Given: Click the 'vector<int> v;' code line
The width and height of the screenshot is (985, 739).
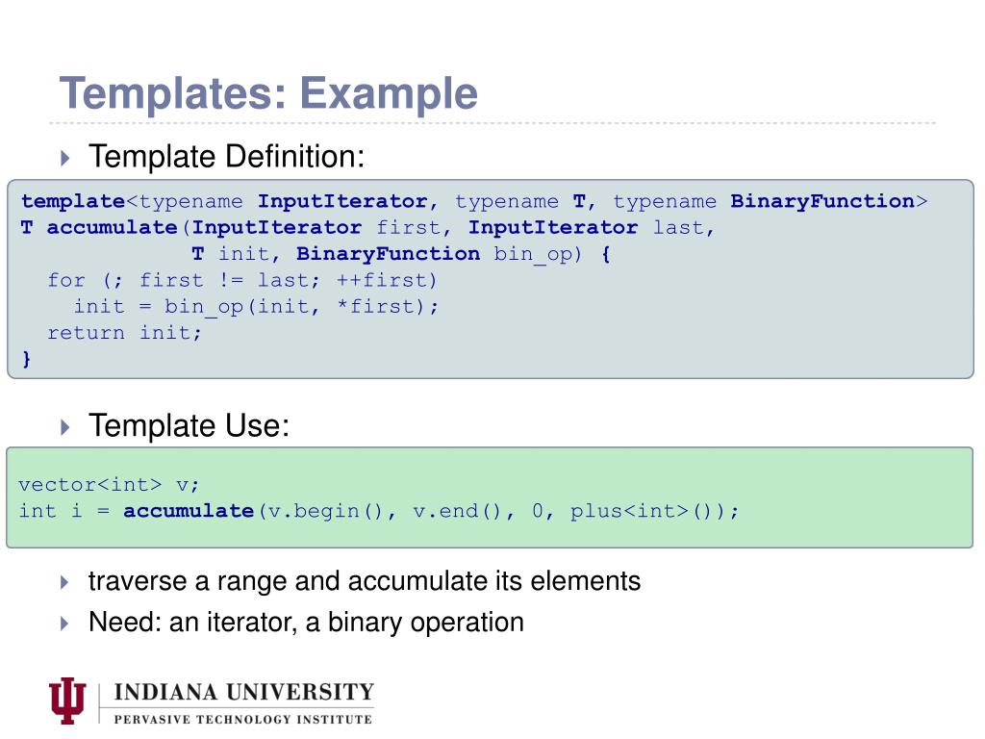Looking at the screenshot, I should point(109,485).
